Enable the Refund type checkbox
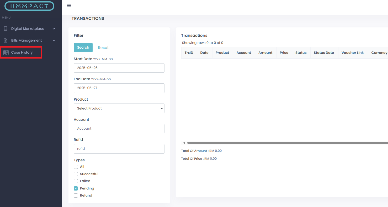388x207 pixels. point(76,195)
